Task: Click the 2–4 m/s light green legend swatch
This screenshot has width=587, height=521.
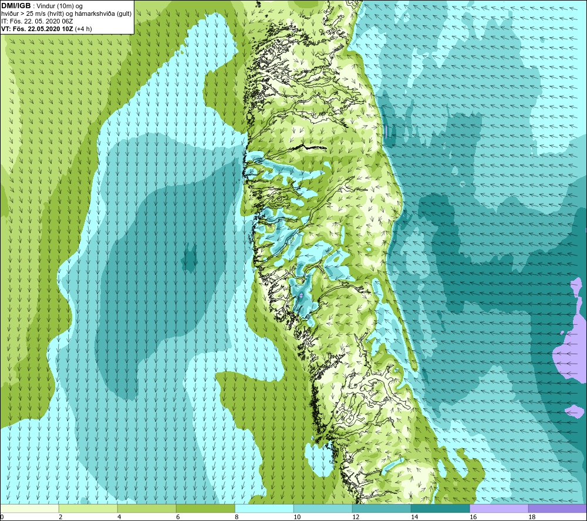Action: [x=88, y=508]
